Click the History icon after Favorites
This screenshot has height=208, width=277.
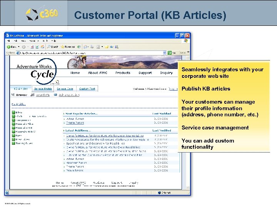click(x=79, y=47)
